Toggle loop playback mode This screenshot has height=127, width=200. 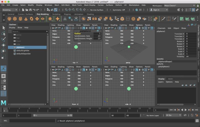[x=185, y=115]
